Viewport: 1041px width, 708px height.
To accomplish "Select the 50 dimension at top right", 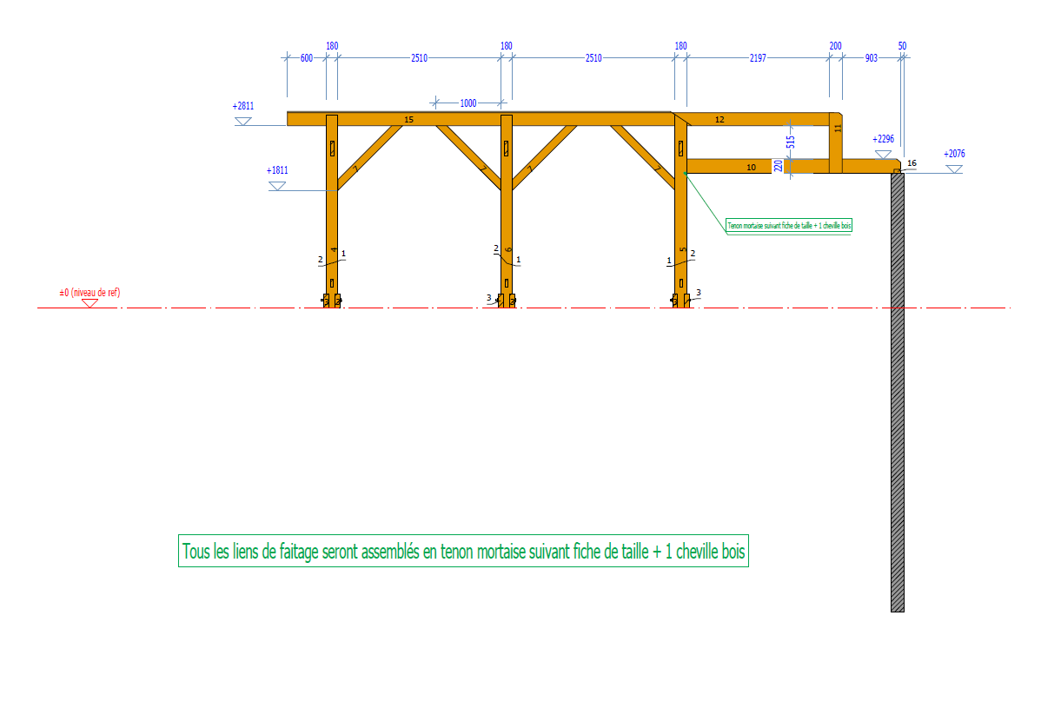I will click(902, 45).
